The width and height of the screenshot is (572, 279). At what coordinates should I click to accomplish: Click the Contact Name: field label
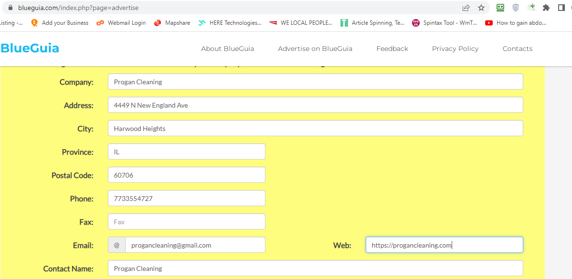pos(68,269)
